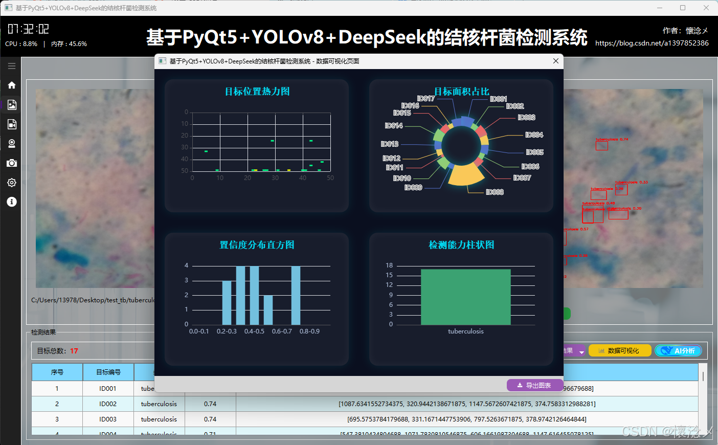Click the digital clock display 07:32:02

(28, 29)
